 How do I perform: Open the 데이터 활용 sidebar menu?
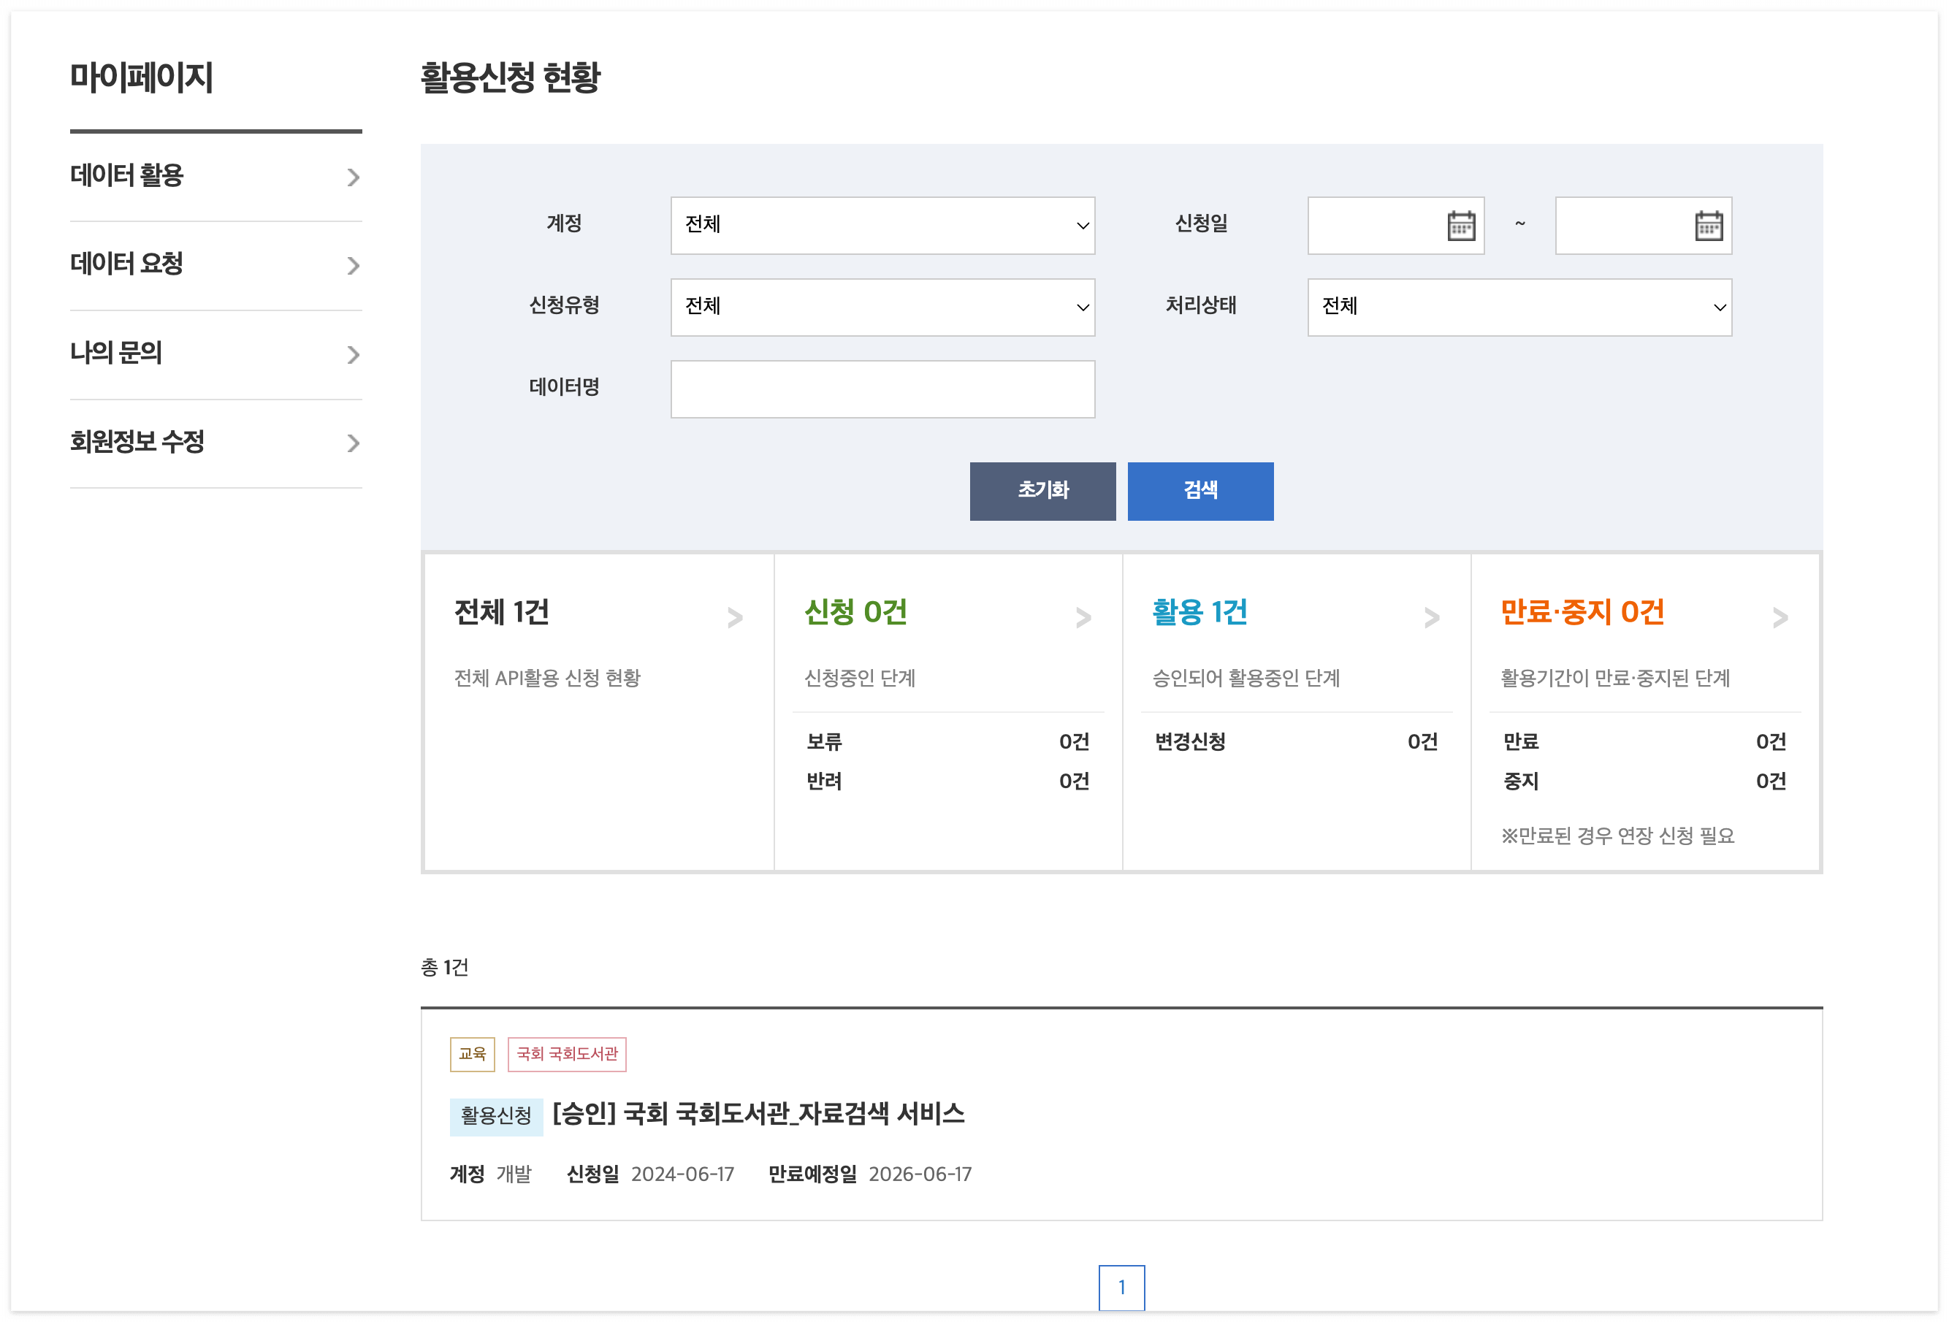click(216, 176)
